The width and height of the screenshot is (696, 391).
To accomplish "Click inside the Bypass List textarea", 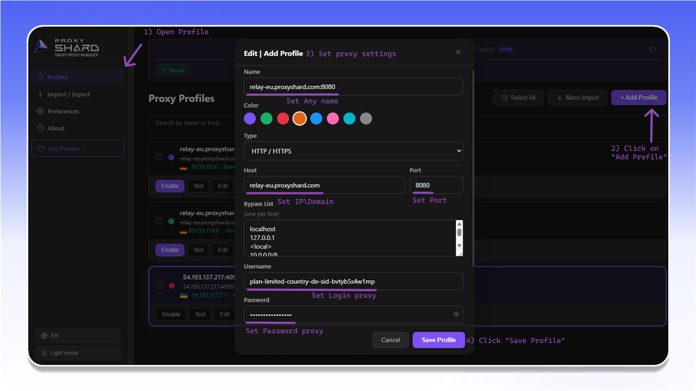I will 350,238.
